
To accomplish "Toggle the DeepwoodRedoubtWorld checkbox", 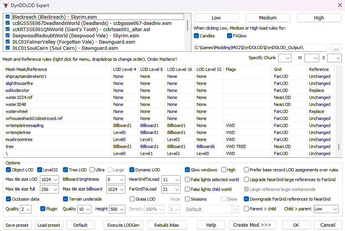I will [x=8, y=35].
